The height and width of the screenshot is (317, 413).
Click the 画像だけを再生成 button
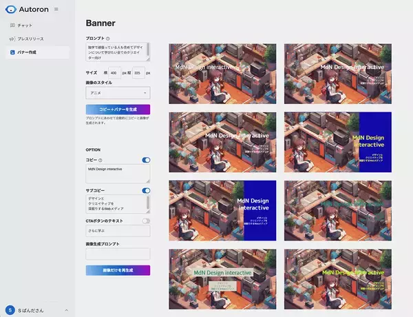tap(118, 270)
